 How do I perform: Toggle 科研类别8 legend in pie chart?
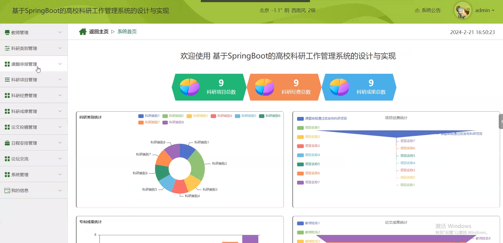pyautogui.click(x=173, y=122)
